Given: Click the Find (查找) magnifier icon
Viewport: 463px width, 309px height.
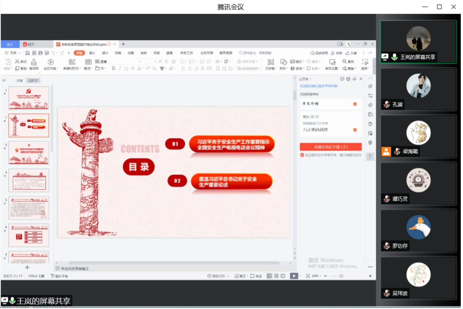Looking at the screenshot, I should pos(345,62).
